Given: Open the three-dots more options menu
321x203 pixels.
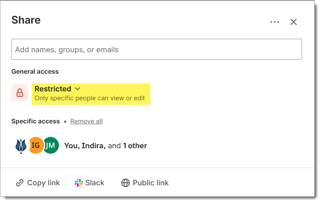Looking at the screenshot, I should (x=275, y=22).
